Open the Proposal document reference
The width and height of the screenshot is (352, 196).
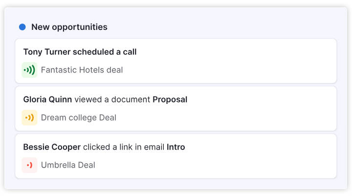170,99
